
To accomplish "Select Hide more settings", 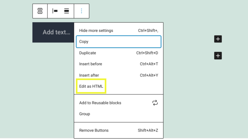I will [x=96, y=31].
